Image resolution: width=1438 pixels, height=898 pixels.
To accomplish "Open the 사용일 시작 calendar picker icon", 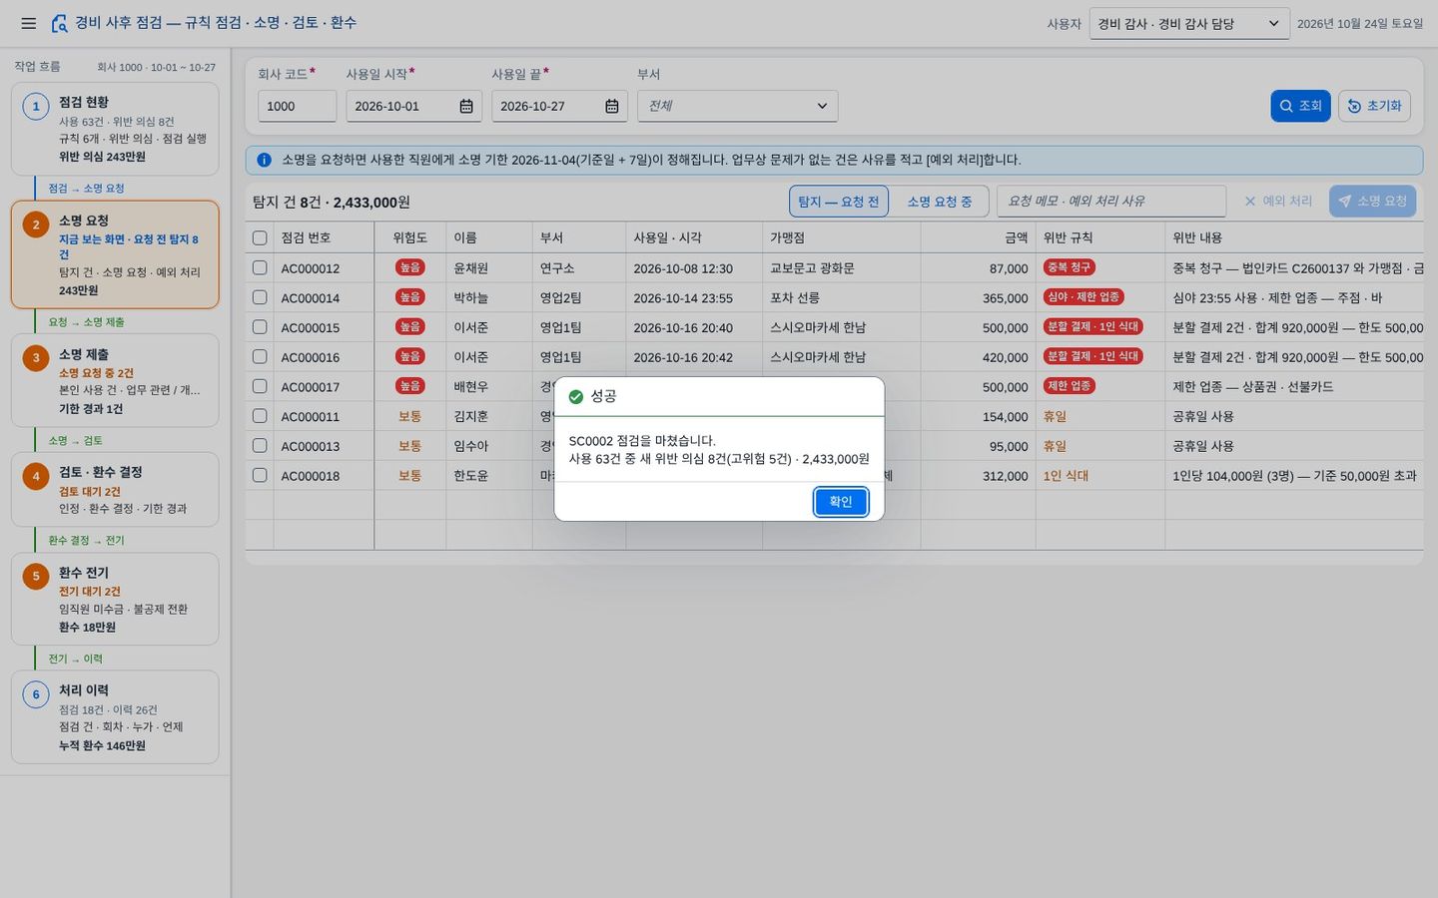I will pyautogui.click(x=466, y=106).
